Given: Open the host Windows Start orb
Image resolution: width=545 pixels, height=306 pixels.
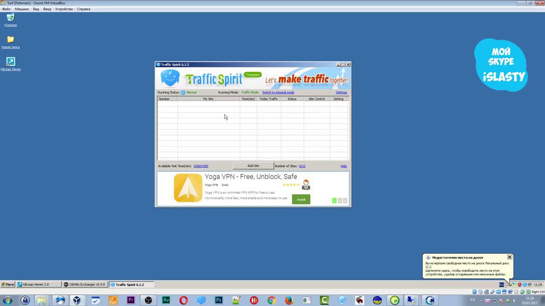Looking at the screenshot, I should click(x=7, y=300).
